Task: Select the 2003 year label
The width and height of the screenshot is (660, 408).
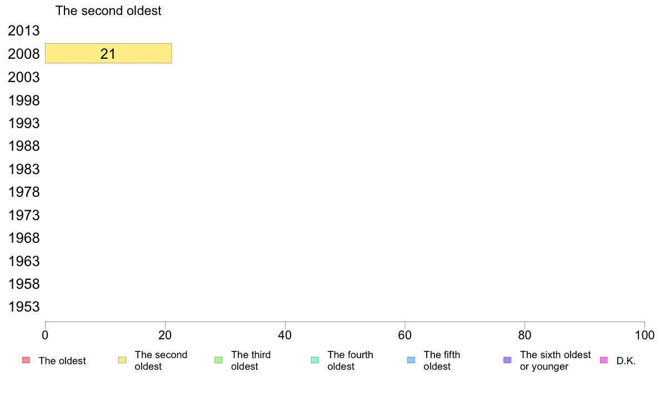Action: coord(24,77)
